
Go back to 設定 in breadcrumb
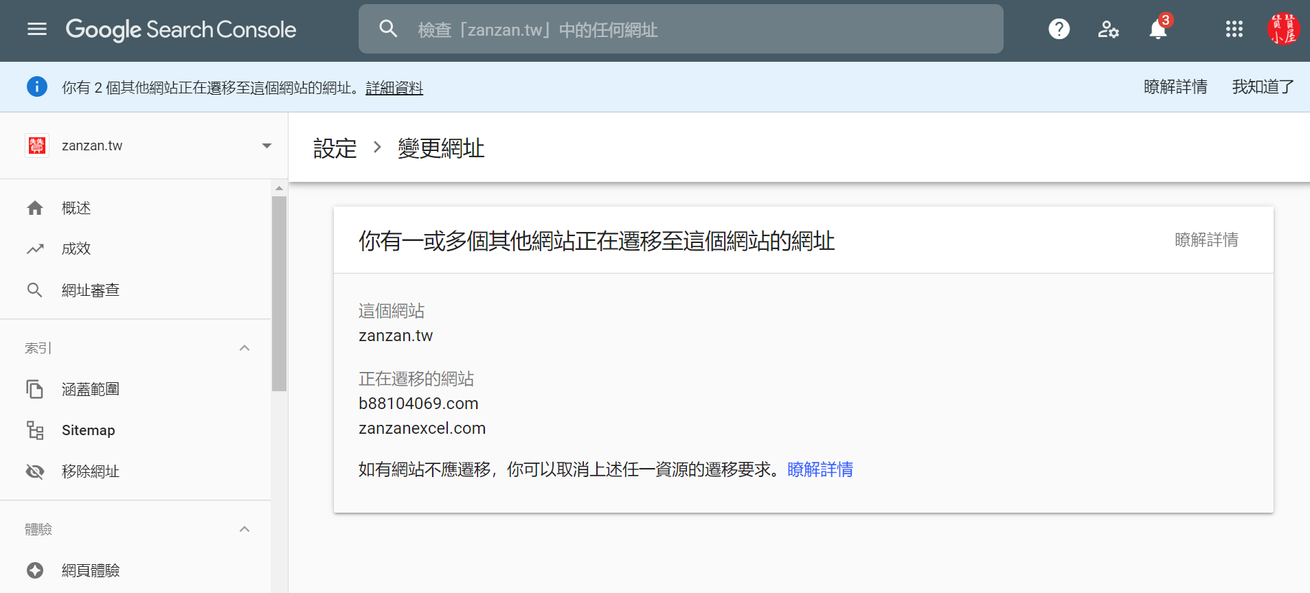pos(335,148)
